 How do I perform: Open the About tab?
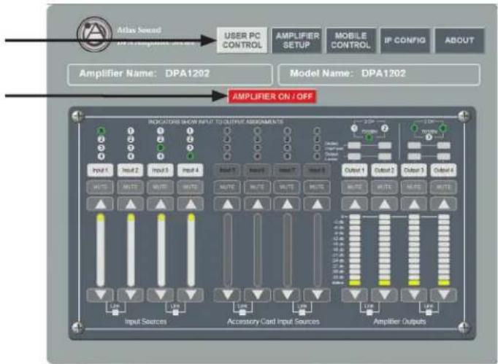coord(459,40)
